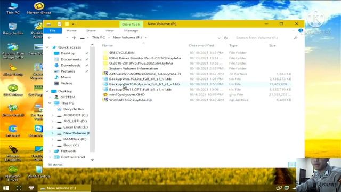Open Clear Temp desktop shortcut

click(13, 70)
